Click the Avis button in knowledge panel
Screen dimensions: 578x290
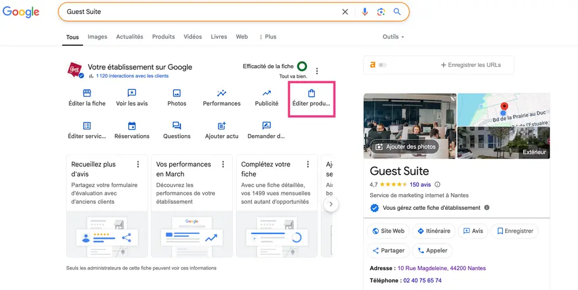[473, 231]
